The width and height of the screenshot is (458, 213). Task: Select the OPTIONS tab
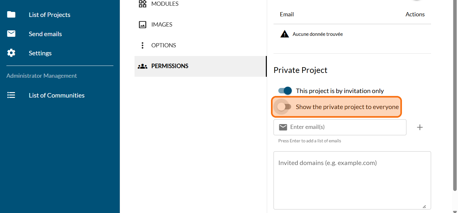[164, 45]
